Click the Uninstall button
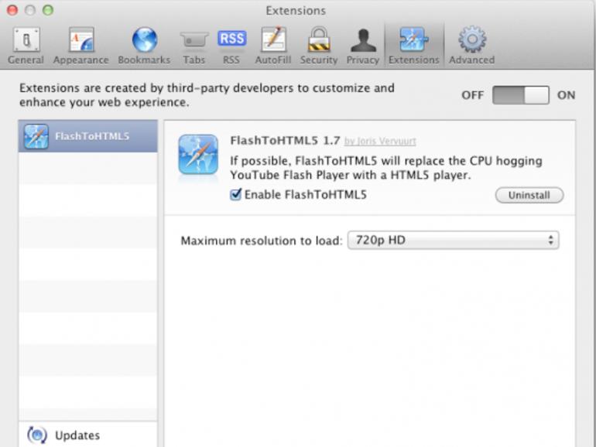596x447 pixels. pos(529,195)
